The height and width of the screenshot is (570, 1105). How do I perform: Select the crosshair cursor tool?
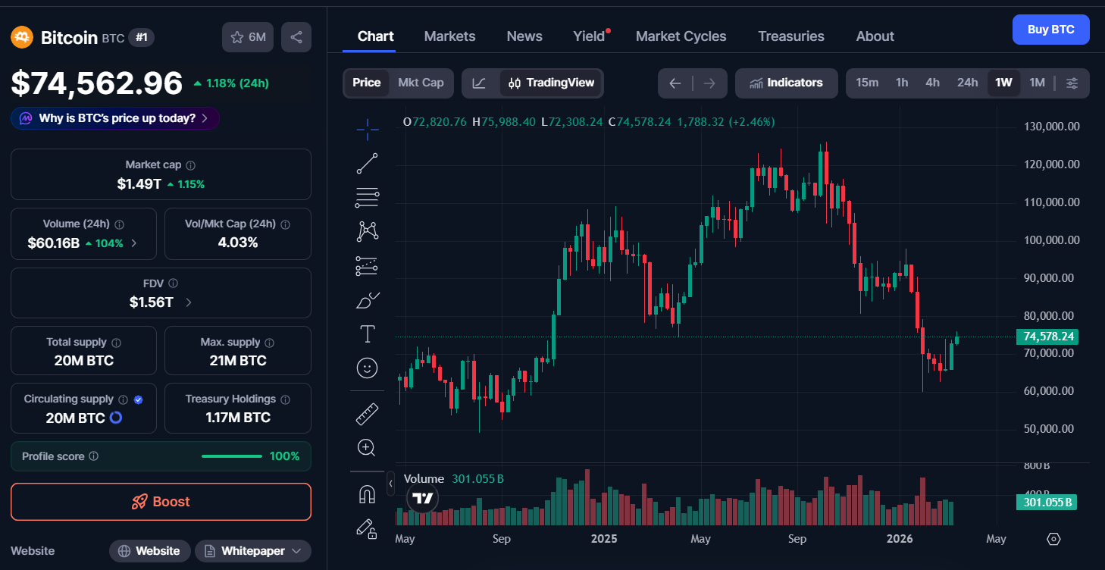click(x=368, y=130)
